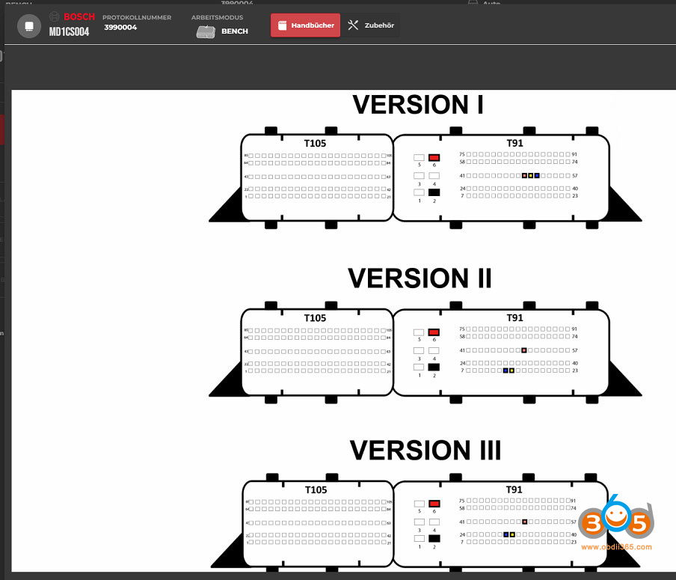Viewport: 676px width, 580px height.
Task: Open the Handbücher manuals button
Action: pyautogui.click(x=305, y=25)
